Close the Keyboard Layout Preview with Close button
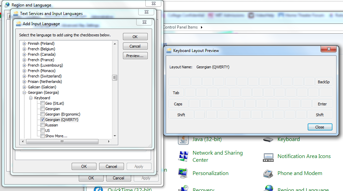This screenshot has width=343, height=191. [320, 127]
